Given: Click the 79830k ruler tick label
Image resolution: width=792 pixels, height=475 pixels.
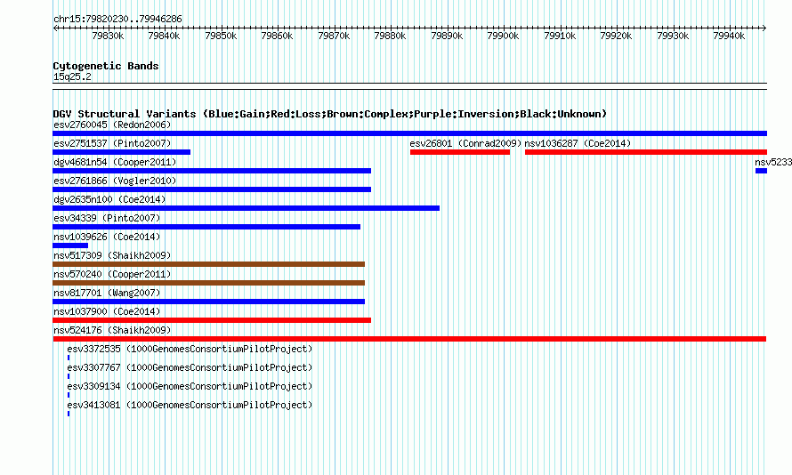Looking at the screenshot, I should [x=108, y=36].
